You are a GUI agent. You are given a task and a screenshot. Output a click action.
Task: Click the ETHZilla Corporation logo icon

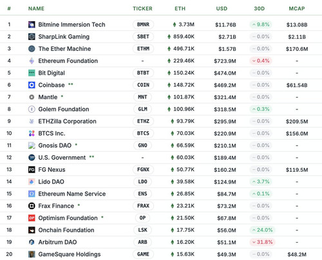tap(32, 121)
